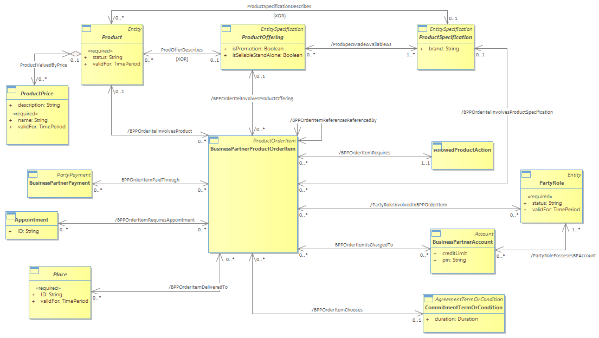This screenshot has width=599, height=338.
Task: Click the class icon in the BusinessPartnerProductOrderItem box
Action: [x=214, y=140]
